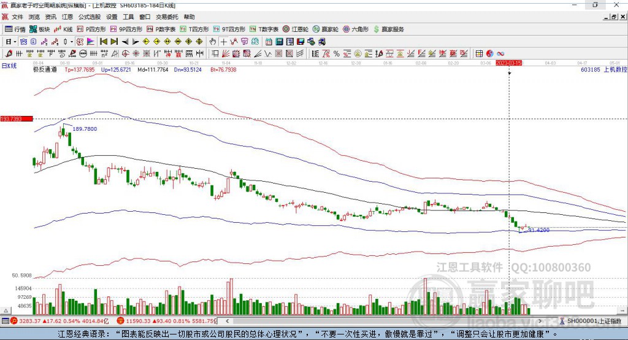Screen dimensions: 628x340
Task: Click the 189.7800 high price label
Action: pos(85,129)
